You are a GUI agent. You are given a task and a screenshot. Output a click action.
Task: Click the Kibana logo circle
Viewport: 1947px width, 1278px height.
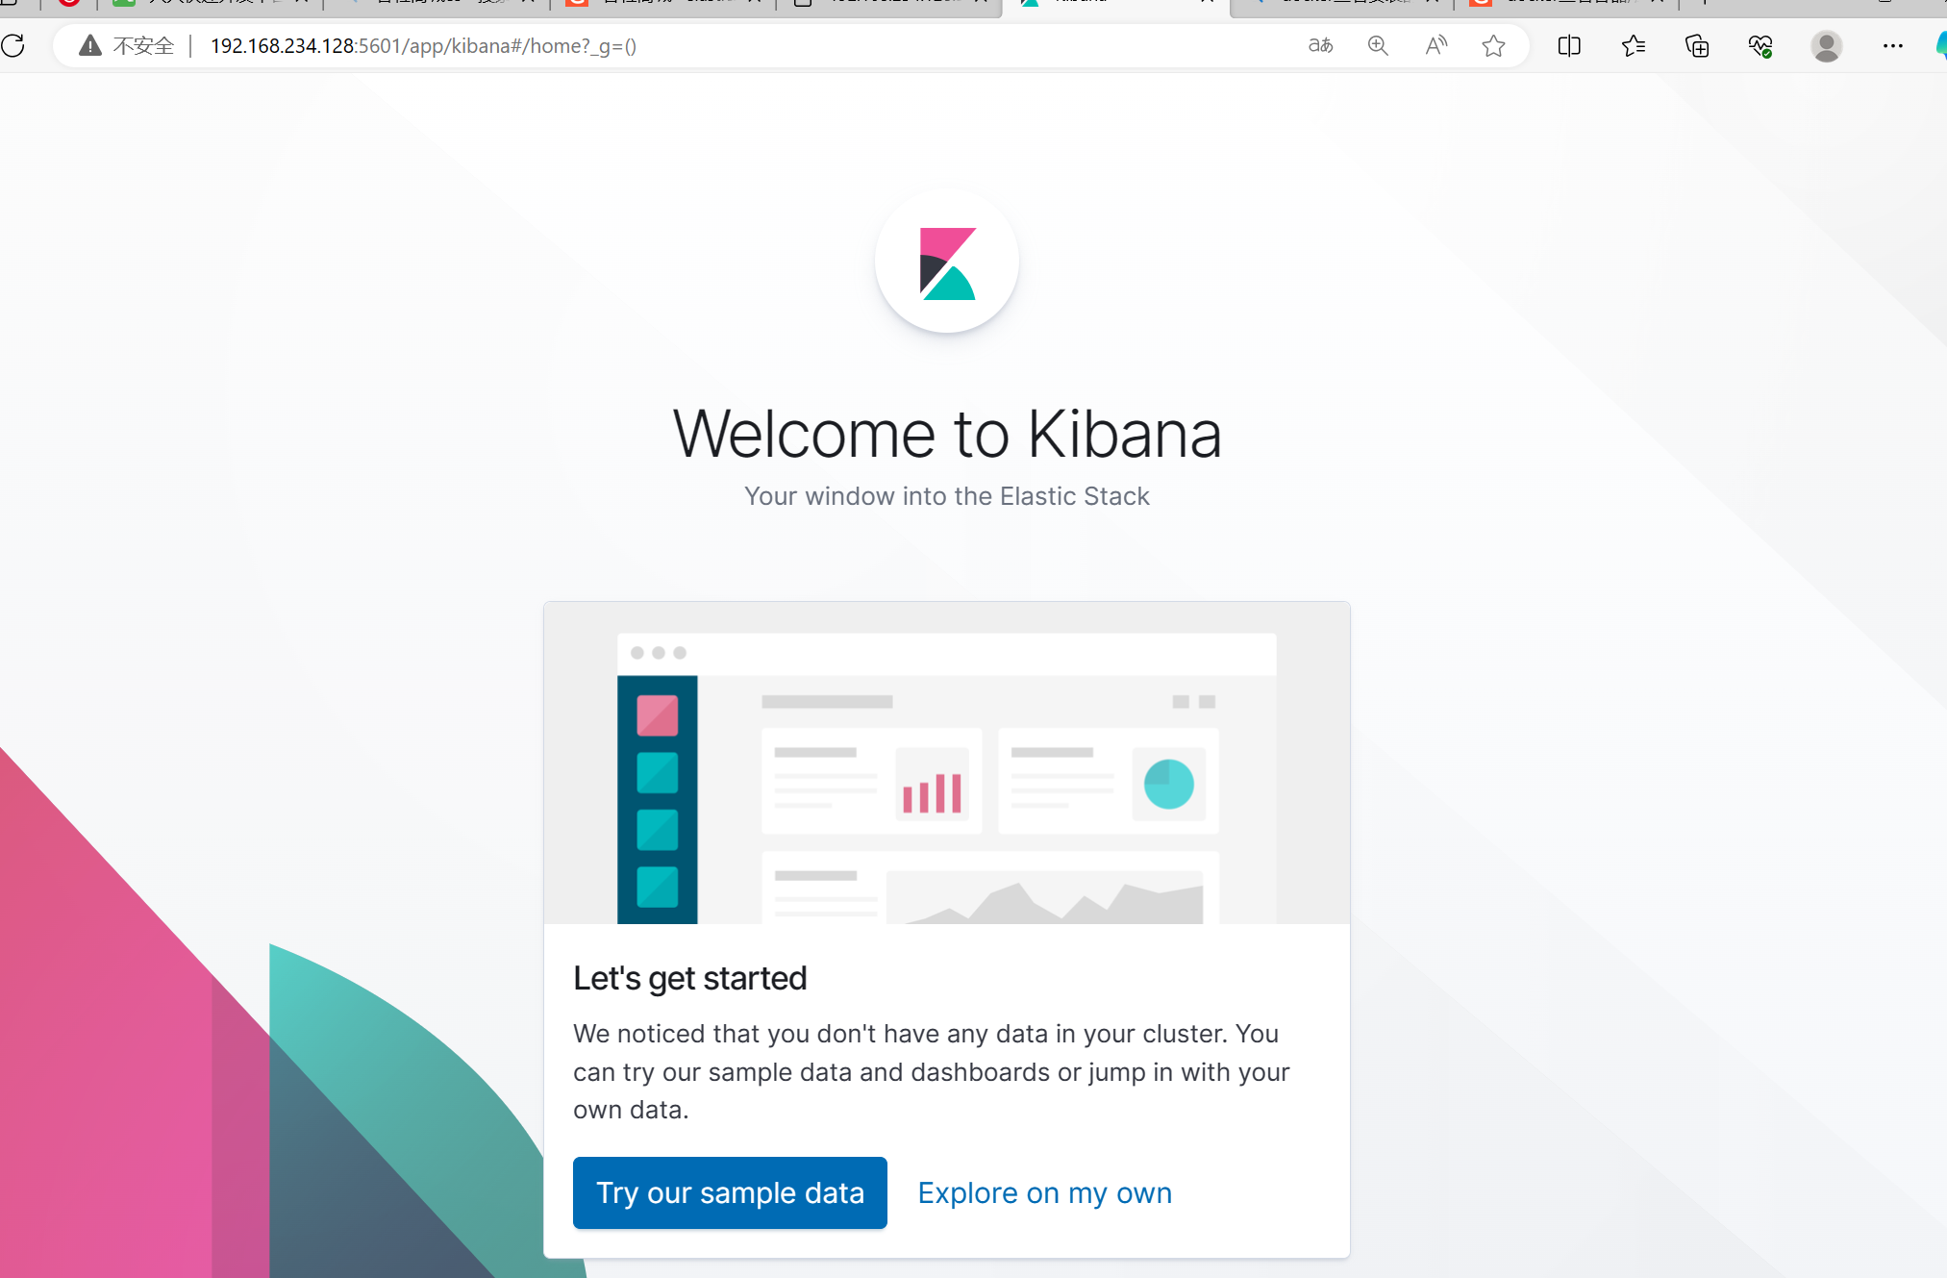tap(946, 262)
